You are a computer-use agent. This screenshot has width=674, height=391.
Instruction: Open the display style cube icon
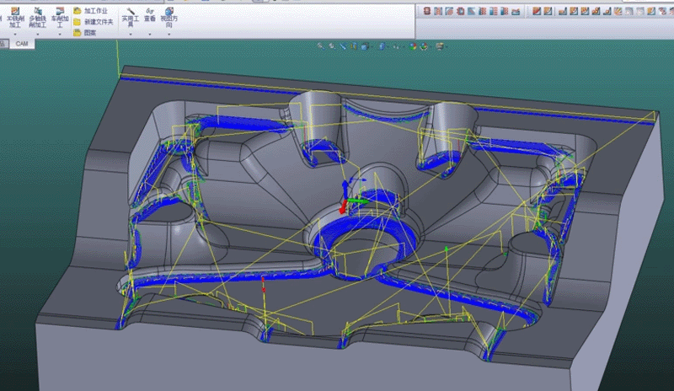[x=363, y=45]
